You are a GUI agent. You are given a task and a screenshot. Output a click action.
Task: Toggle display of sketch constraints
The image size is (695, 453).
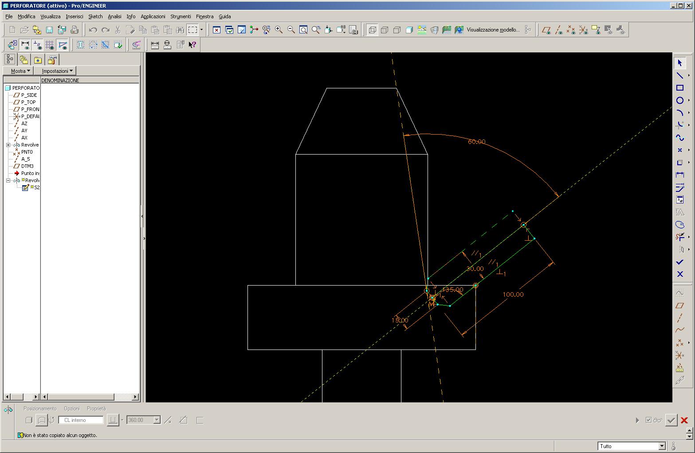point(38,44)
